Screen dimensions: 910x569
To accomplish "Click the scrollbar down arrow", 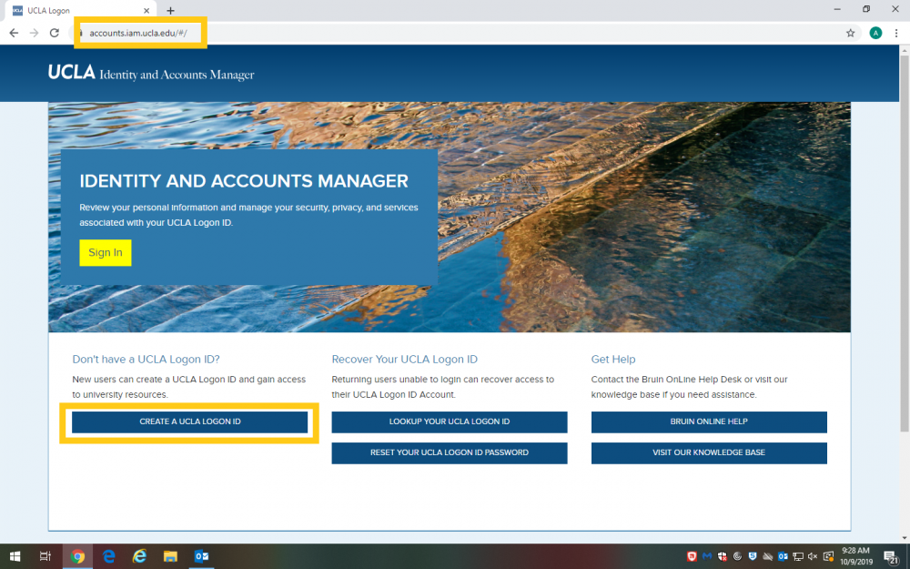I will pos(905,538).
